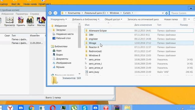
Task: Sort WinRAR list by Изменён column
Action: coord(34,35)
